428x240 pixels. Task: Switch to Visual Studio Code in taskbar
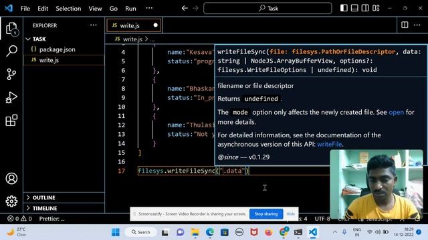point(313,233)
